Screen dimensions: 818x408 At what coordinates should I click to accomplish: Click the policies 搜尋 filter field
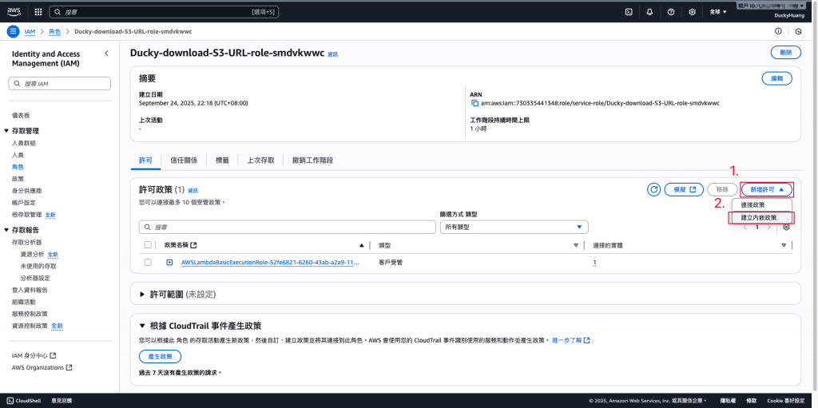288,227
